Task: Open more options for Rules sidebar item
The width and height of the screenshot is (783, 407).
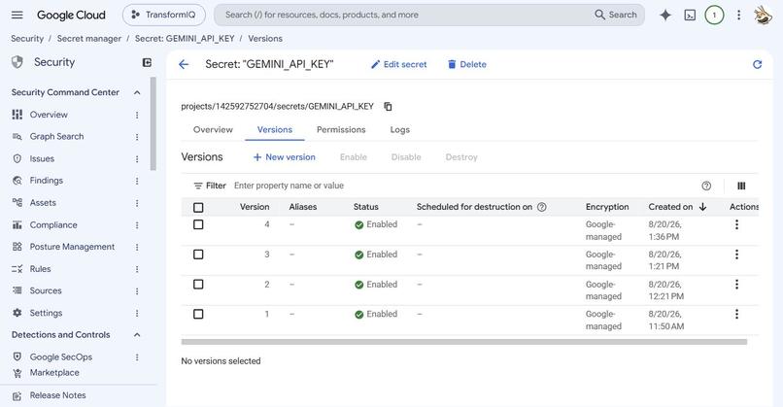Action: click(x=137, y=269)
